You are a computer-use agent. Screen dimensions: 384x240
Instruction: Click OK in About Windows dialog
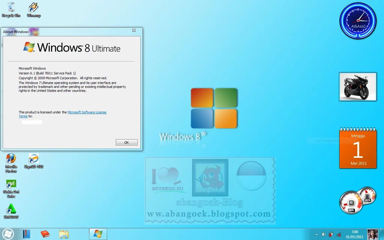127,142
